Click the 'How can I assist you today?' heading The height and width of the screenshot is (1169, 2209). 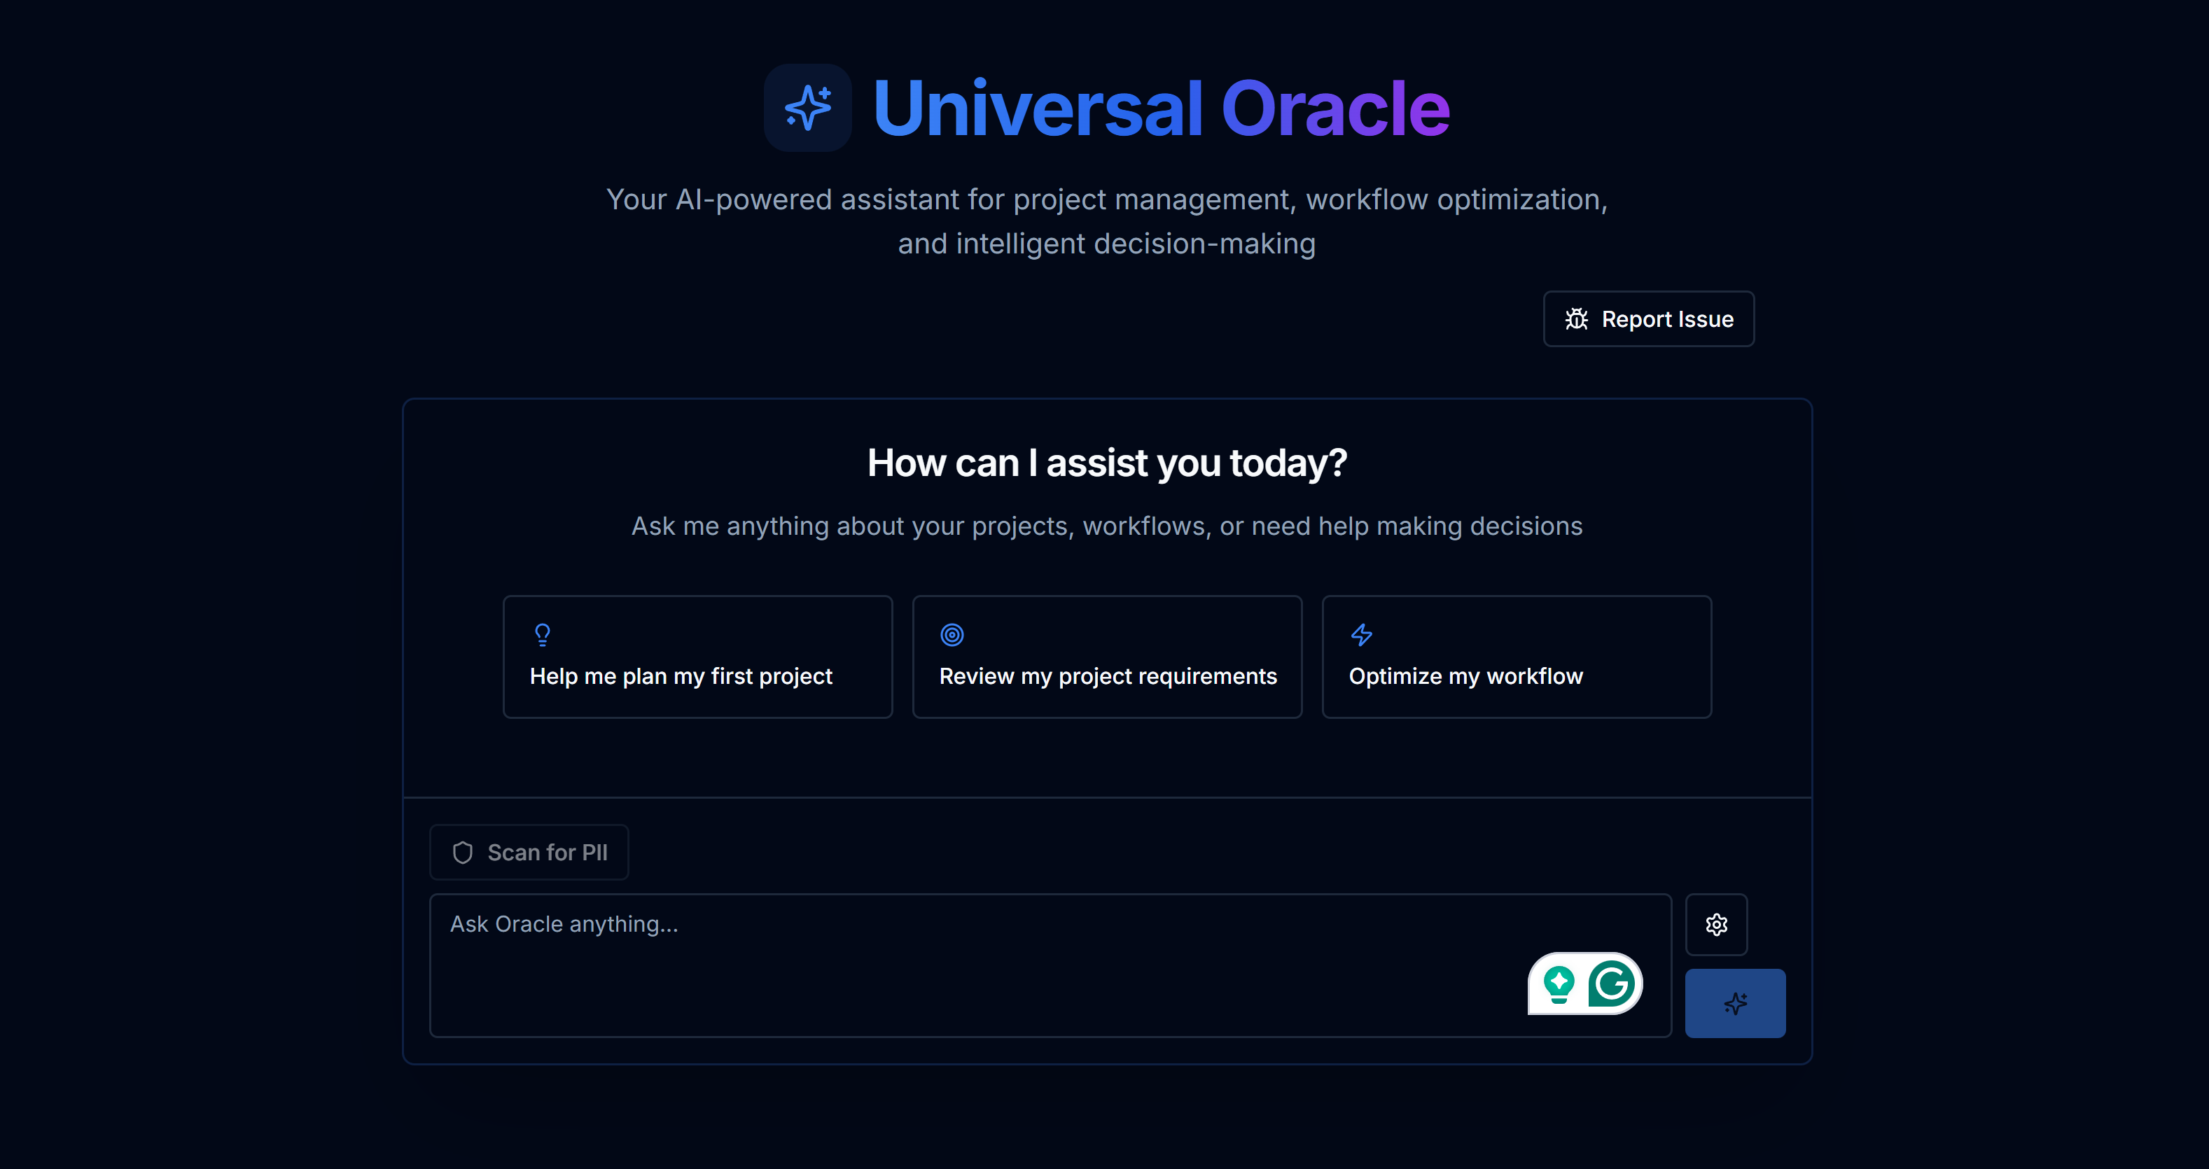pos(1107,463)
